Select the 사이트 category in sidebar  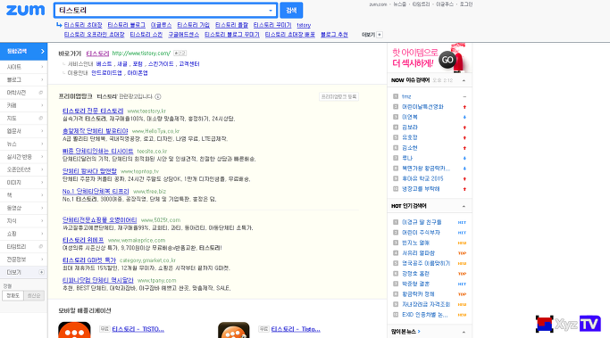[23, 67]
